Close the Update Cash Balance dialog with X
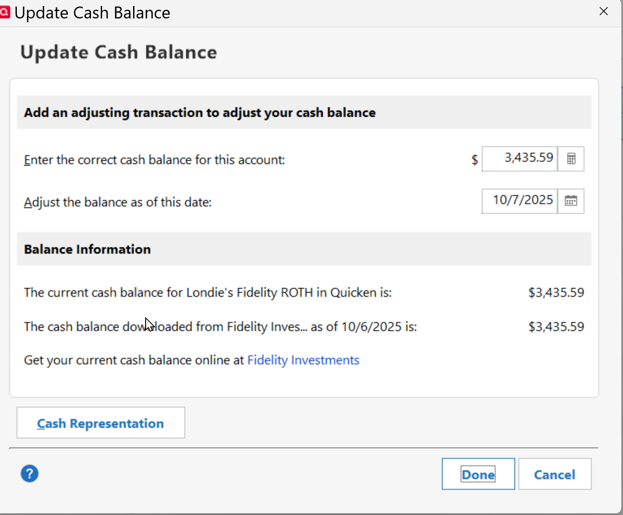The height and width of the screenshot is (515, 623). coord(603,11)
